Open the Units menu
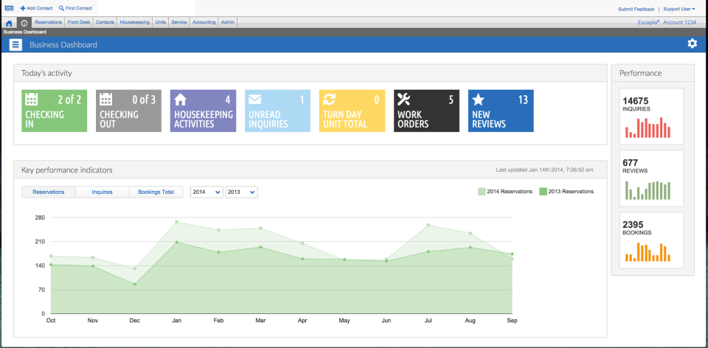 tap(160, 22)
